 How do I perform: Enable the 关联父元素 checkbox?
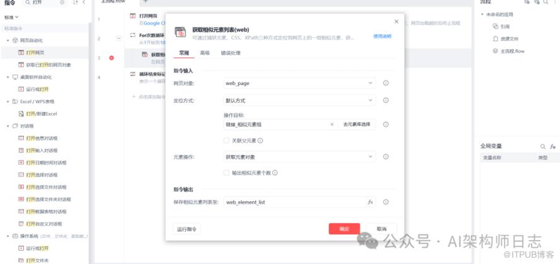[226, 141]
